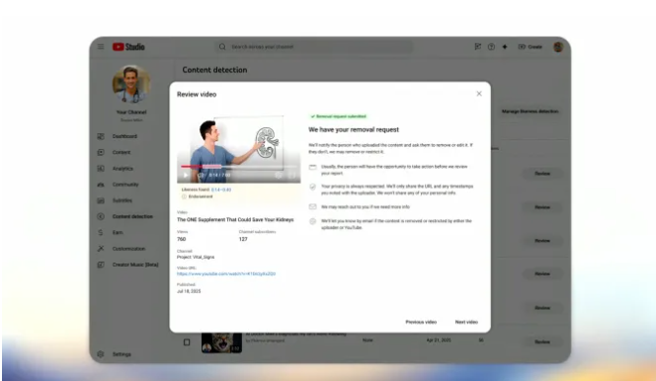Open the account avatar at top right

click(x=558, y=46)
